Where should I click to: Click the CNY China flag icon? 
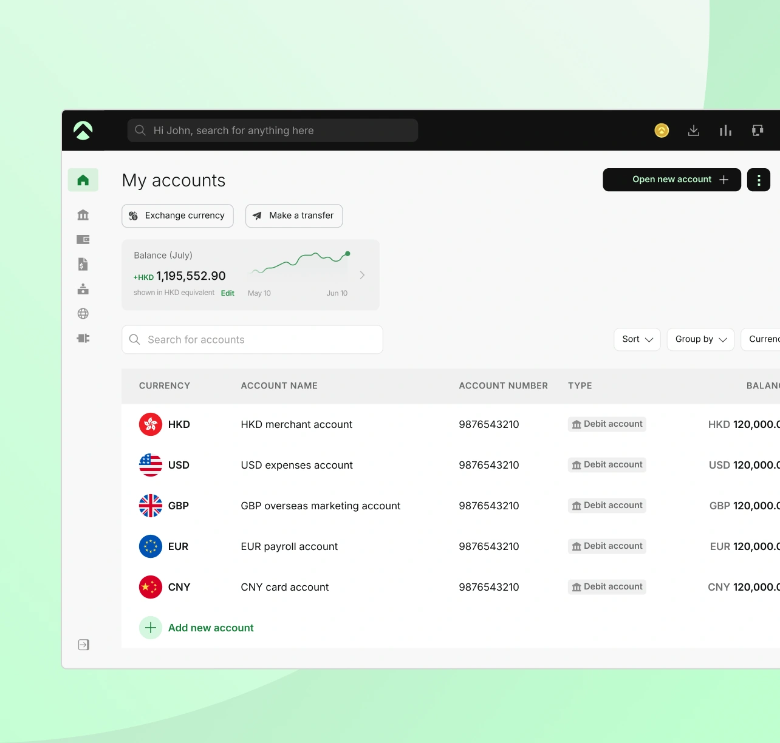coord(151,587)
